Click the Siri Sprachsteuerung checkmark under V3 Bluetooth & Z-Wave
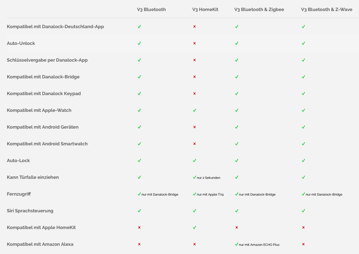 [x=303, y=211]
